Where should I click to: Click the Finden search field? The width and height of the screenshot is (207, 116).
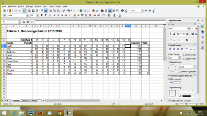point(135,11)
